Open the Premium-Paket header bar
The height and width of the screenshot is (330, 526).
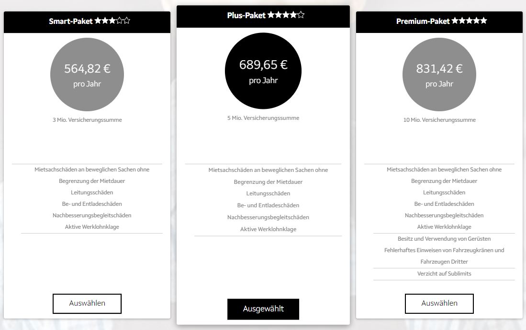(439, 22)
